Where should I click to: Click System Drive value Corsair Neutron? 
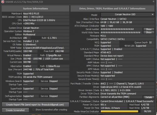point(31,28)
